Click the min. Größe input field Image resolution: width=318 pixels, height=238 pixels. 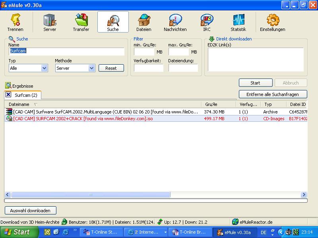(x=144, y=52)
